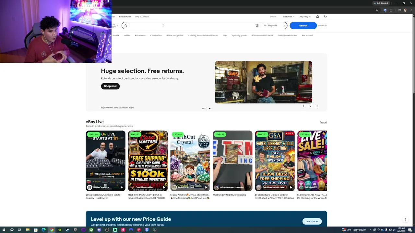Expand the Sell dropdown
Image resolution: width=415 pixels, height=233 pixels.
(x=273, y=17)
